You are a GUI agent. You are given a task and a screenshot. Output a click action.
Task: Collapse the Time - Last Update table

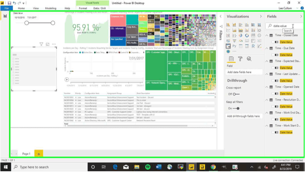267,74
